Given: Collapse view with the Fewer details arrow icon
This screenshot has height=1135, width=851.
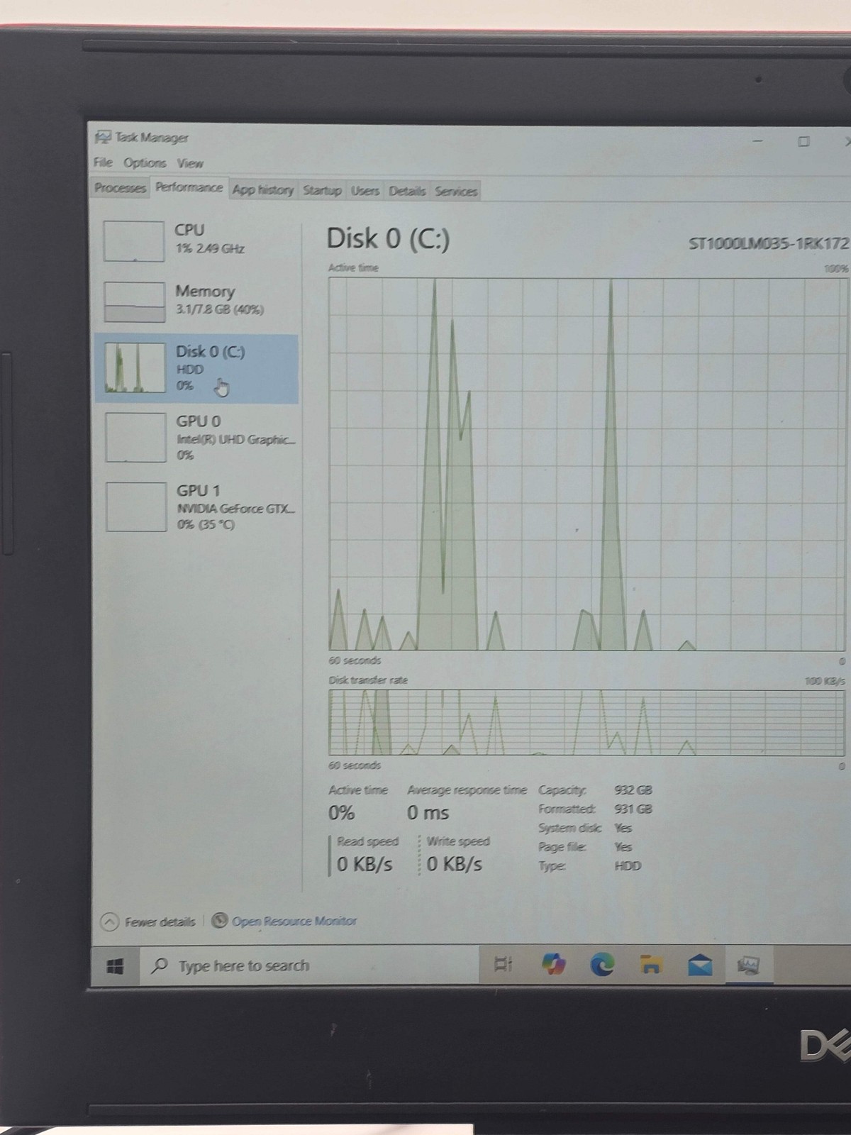Looking at the screenshot, I should pyautogui.click(x=109, y=922).
